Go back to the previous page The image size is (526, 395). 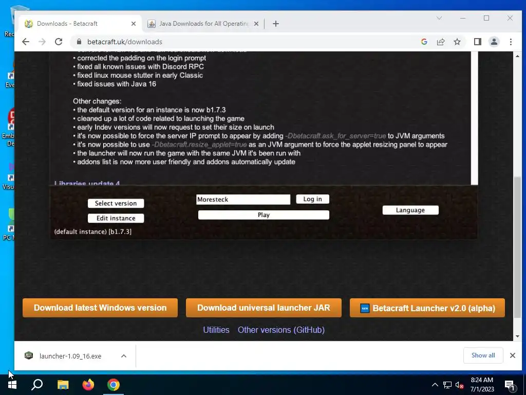coord(26,42)
